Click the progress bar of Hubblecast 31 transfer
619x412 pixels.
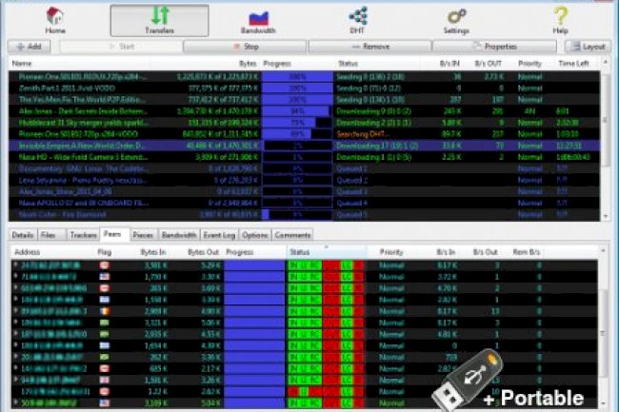tap(297, 123)
